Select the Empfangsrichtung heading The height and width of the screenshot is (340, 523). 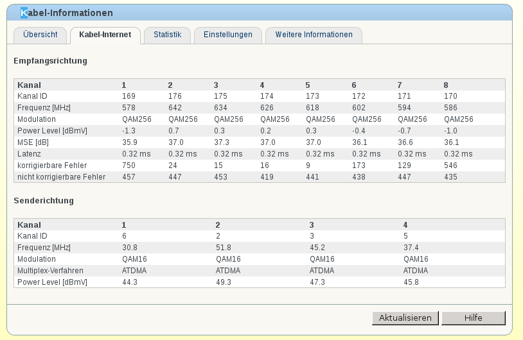(50, 61)
